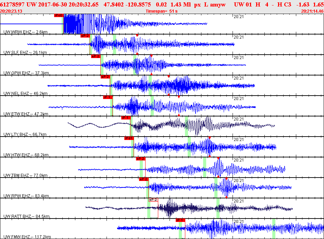Viewport: 324px width, 239px height.
Task: Click the pink eP 2 flag on RATT trace
Action: pyautogui.click(x=153, y=200)
